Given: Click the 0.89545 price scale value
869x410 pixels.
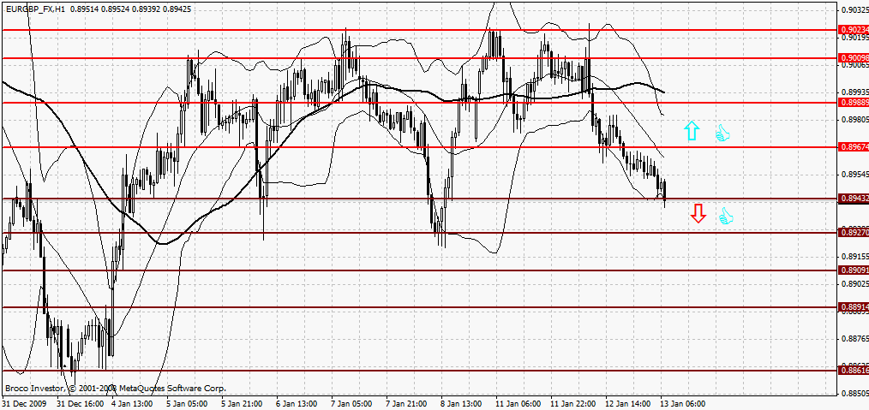Looking at the screenshot, I should (x=854, y=175).
